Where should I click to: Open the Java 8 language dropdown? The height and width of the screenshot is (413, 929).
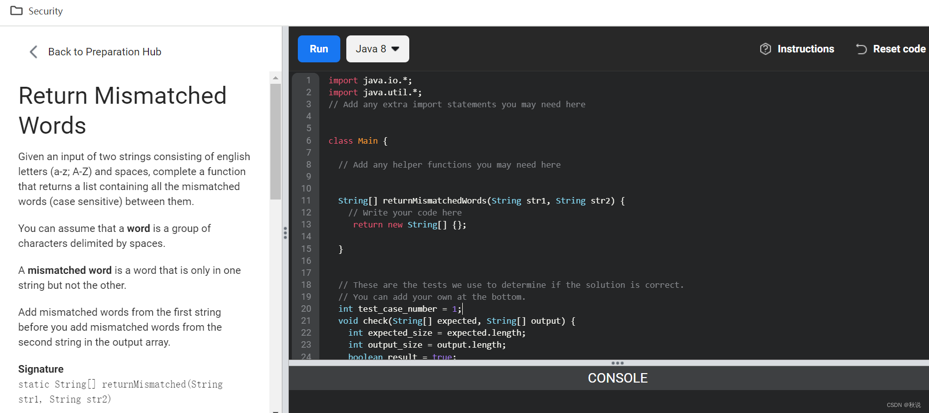pos(377,49)
